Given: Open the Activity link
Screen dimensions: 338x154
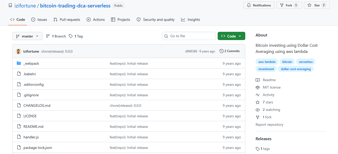Looking at the screenshot, I should pos(265,95).
